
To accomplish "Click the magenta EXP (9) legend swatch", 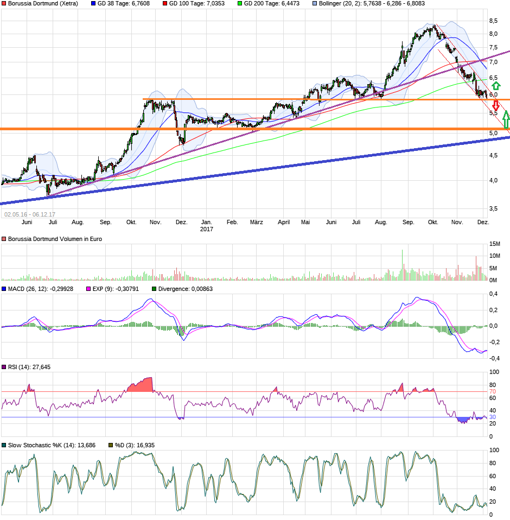I will (88, 289).
